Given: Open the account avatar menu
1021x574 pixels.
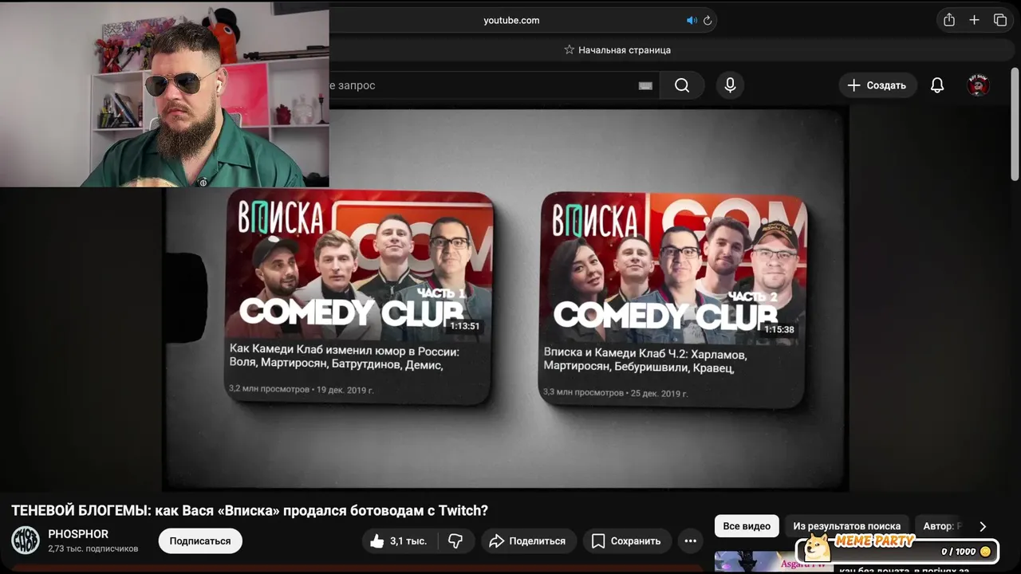Looking at the screenshot, I should coord(978,85).
